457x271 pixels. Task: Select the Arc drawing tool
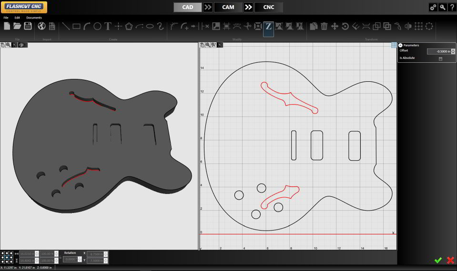click(87, 27)
